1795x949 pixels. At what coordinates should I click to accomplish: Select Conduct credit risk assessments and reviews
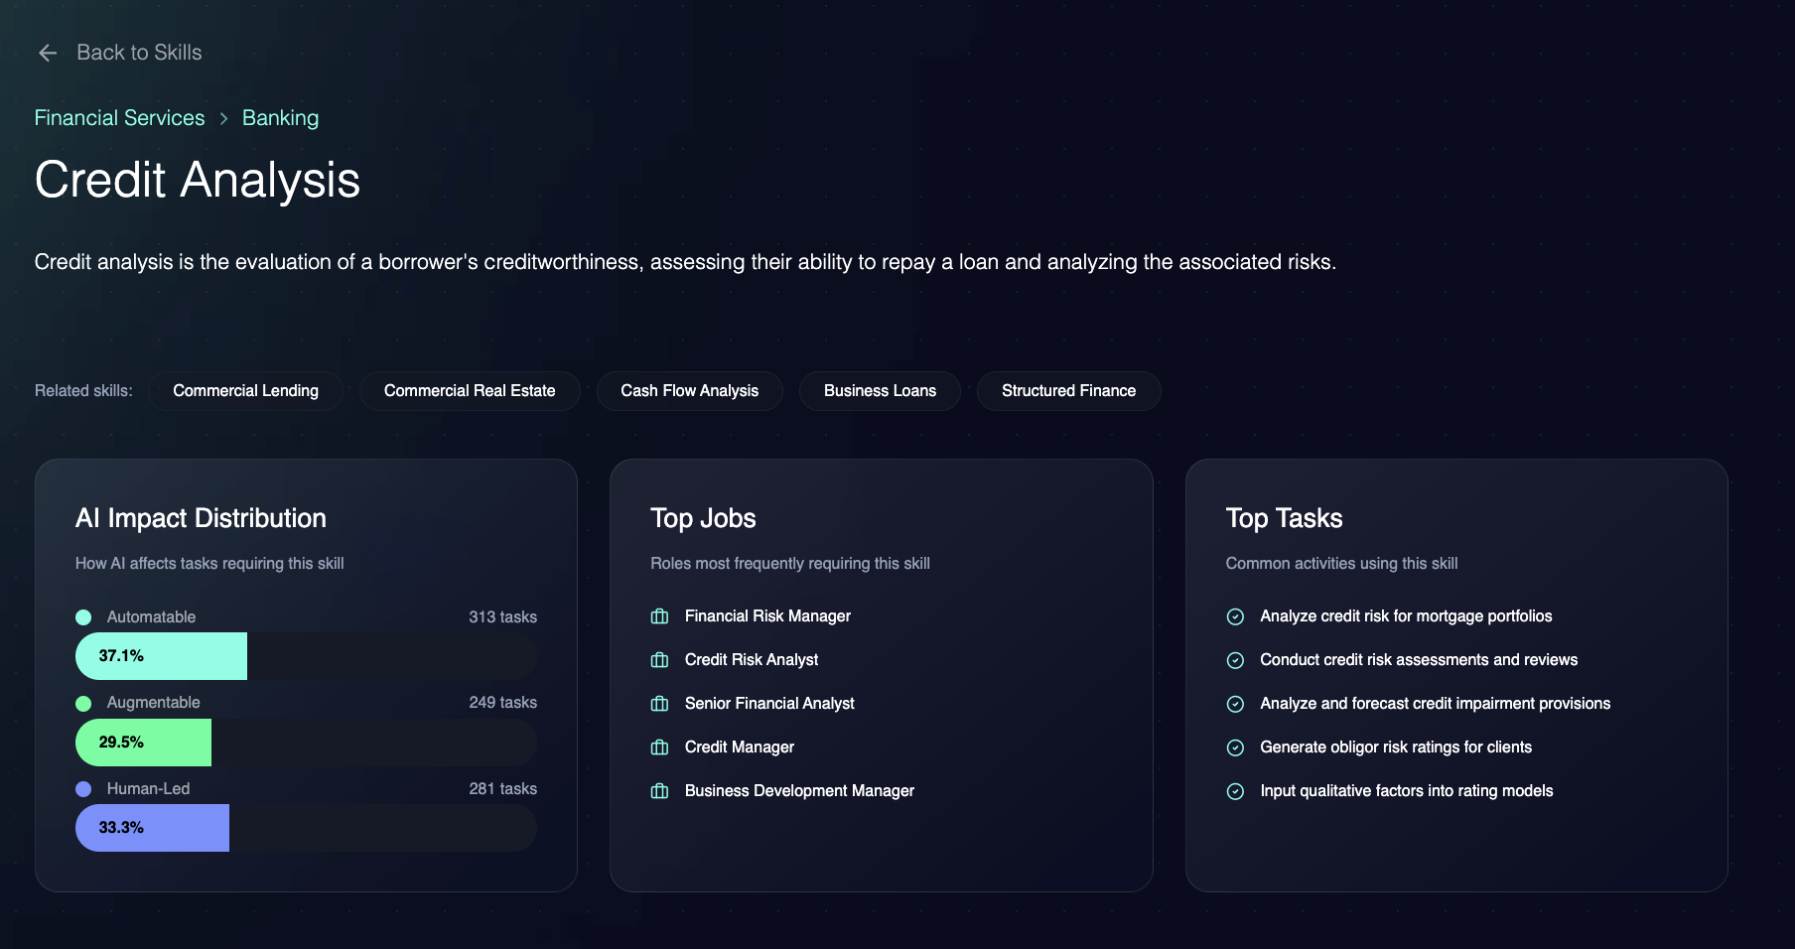coord(1419,660)
